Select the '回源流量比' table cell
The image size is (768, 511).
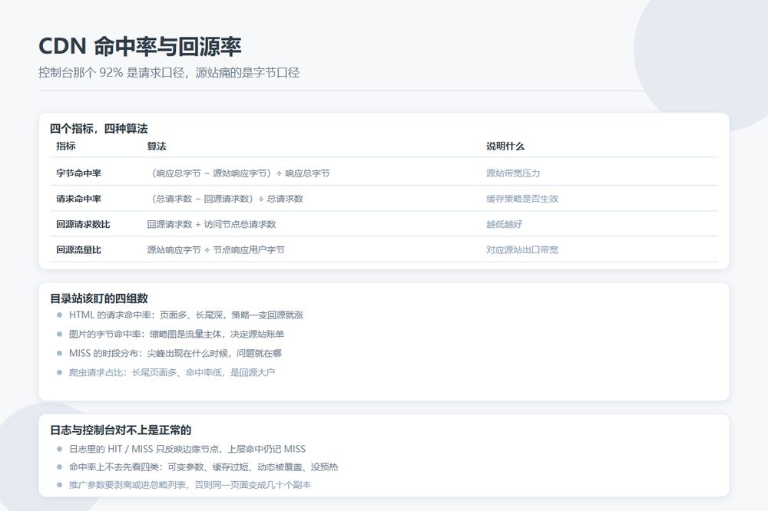pos(78,249)
